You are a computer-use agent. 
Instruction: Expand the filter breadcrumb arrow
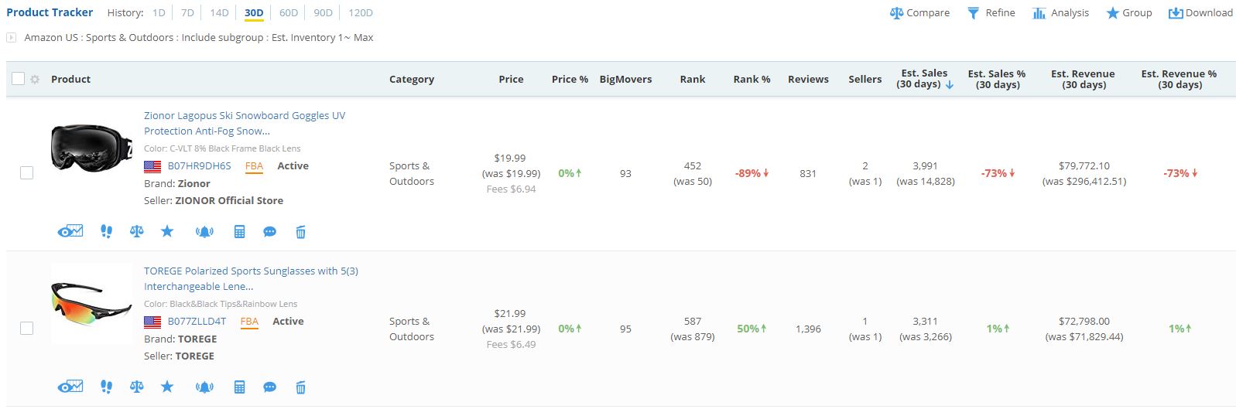11,37
